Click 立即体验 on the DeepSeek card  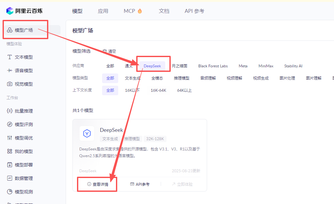tap(182, 184)
